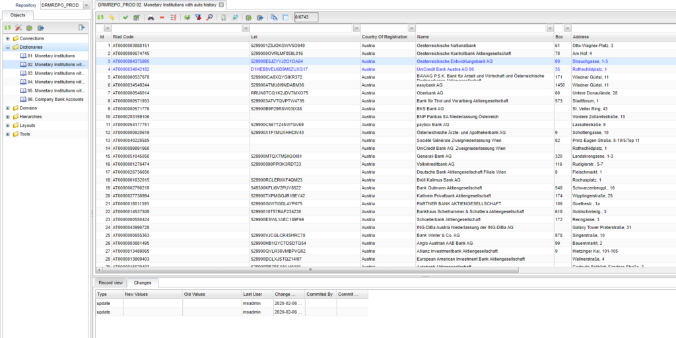
Task: Click the magnifying glass icon in the toolbar
Action: coord(209,18)
